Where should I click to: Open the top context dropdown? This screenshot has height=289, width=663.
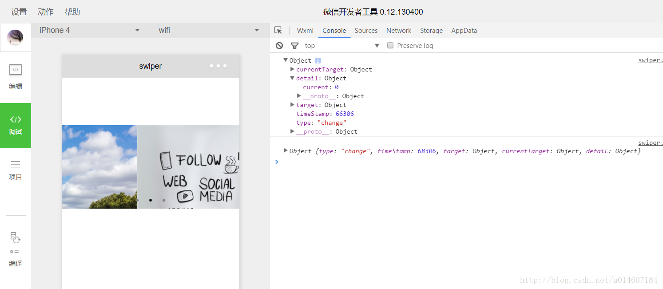[x=342, y=45]
